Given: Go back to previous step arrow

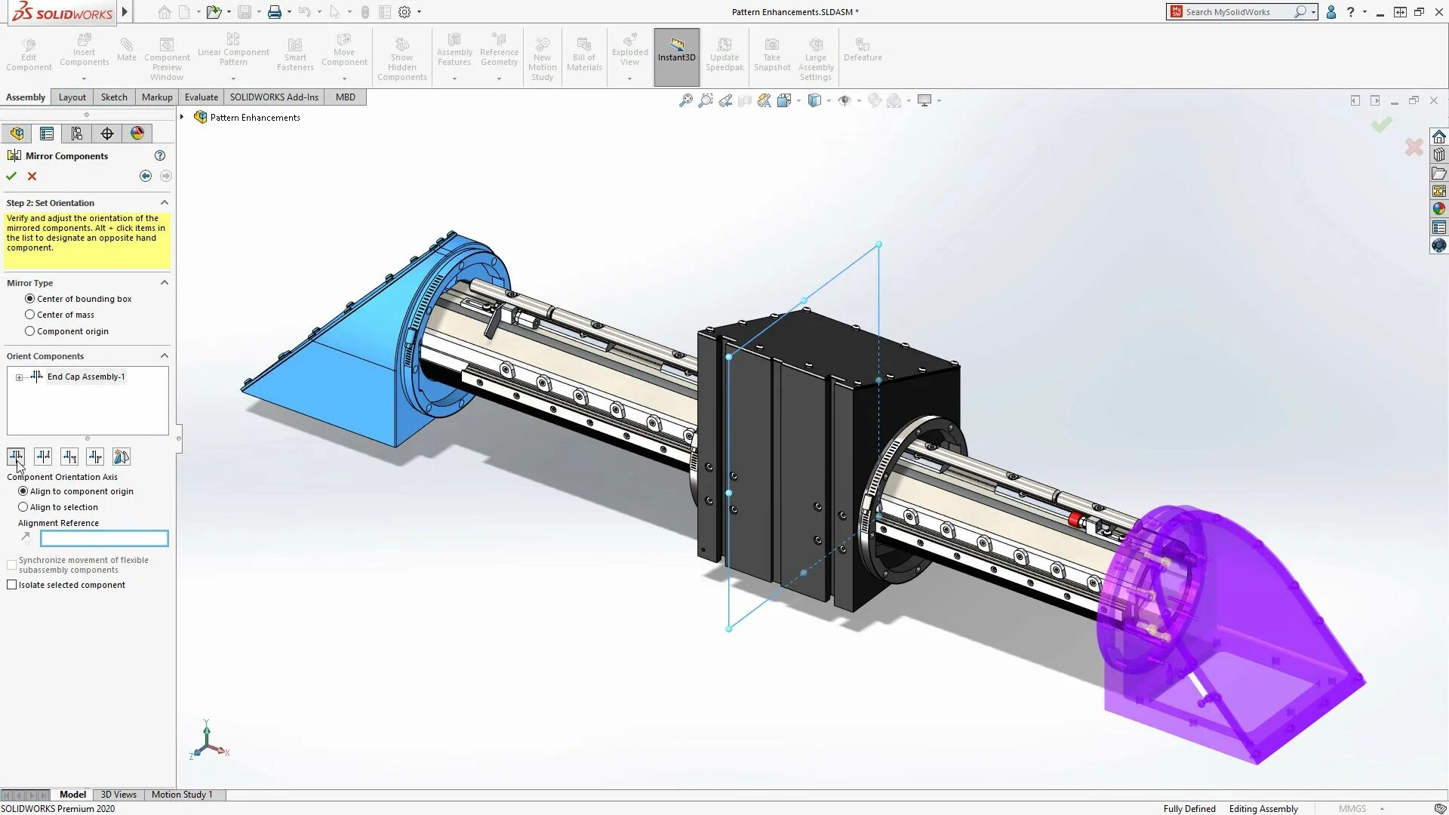Looking at the screenshot, I should [145, 176].
